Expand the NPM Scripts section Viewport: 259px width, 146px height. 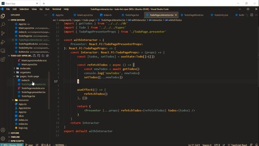point(17,141)
